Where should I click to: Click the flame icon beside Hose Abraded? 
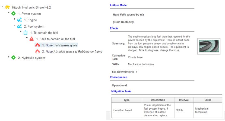(x=37, y=51)
